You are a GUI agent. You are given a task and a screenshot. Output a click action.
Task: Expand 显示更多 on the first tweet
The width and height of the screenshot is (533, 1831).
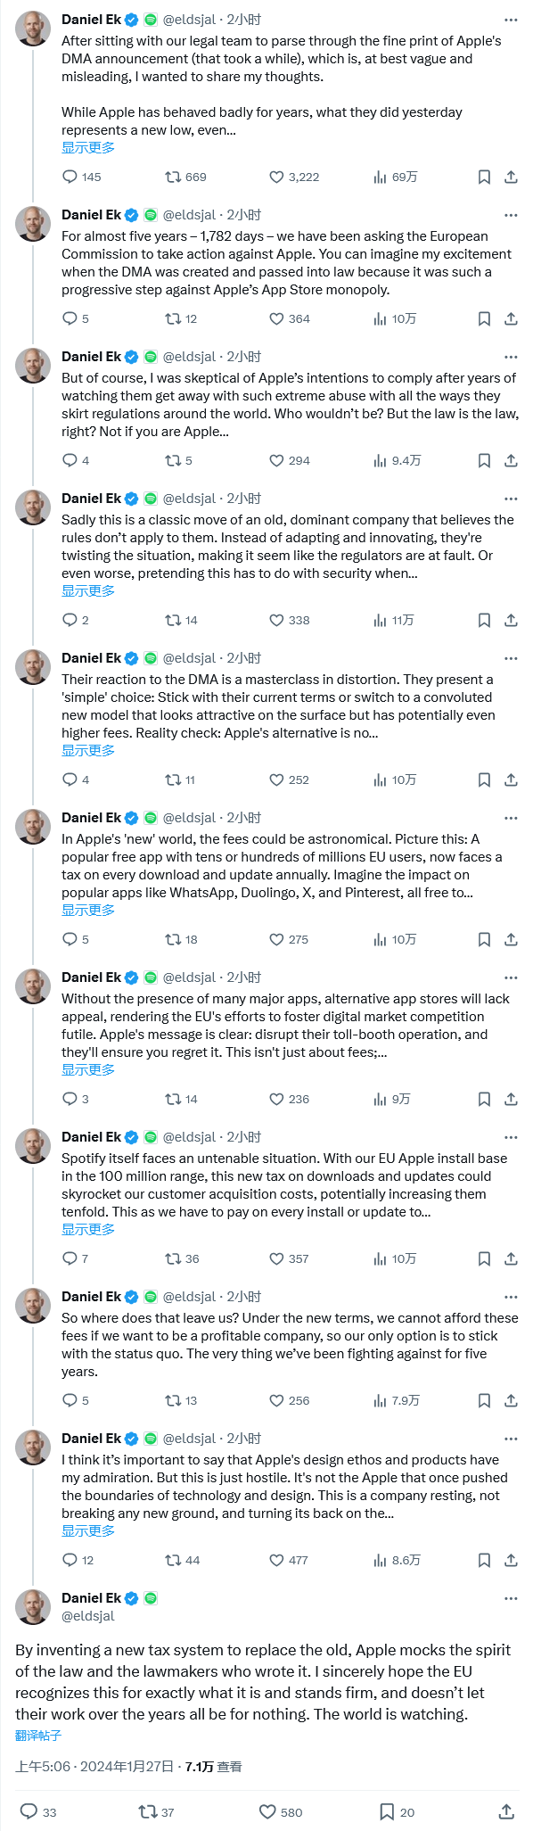coord(88,147)
